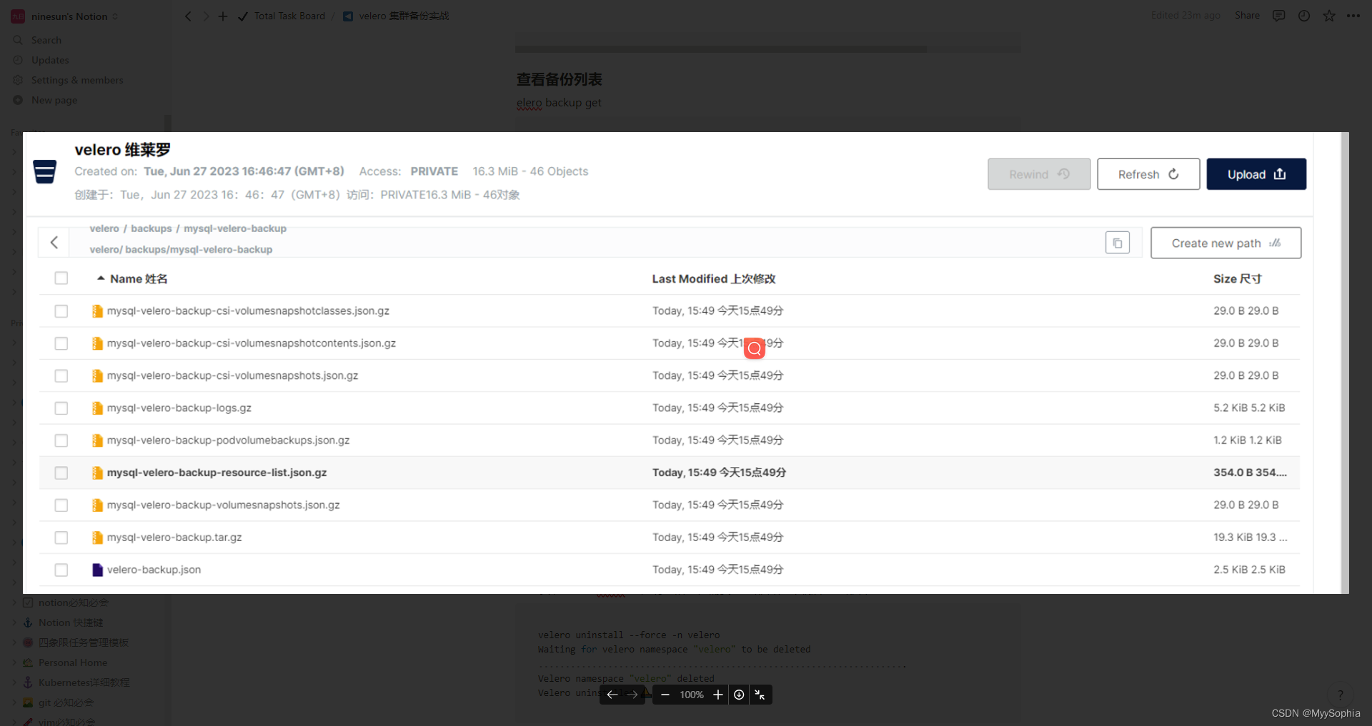Open the ninesun's Notion workspace switcher

[x=69, y=16]
